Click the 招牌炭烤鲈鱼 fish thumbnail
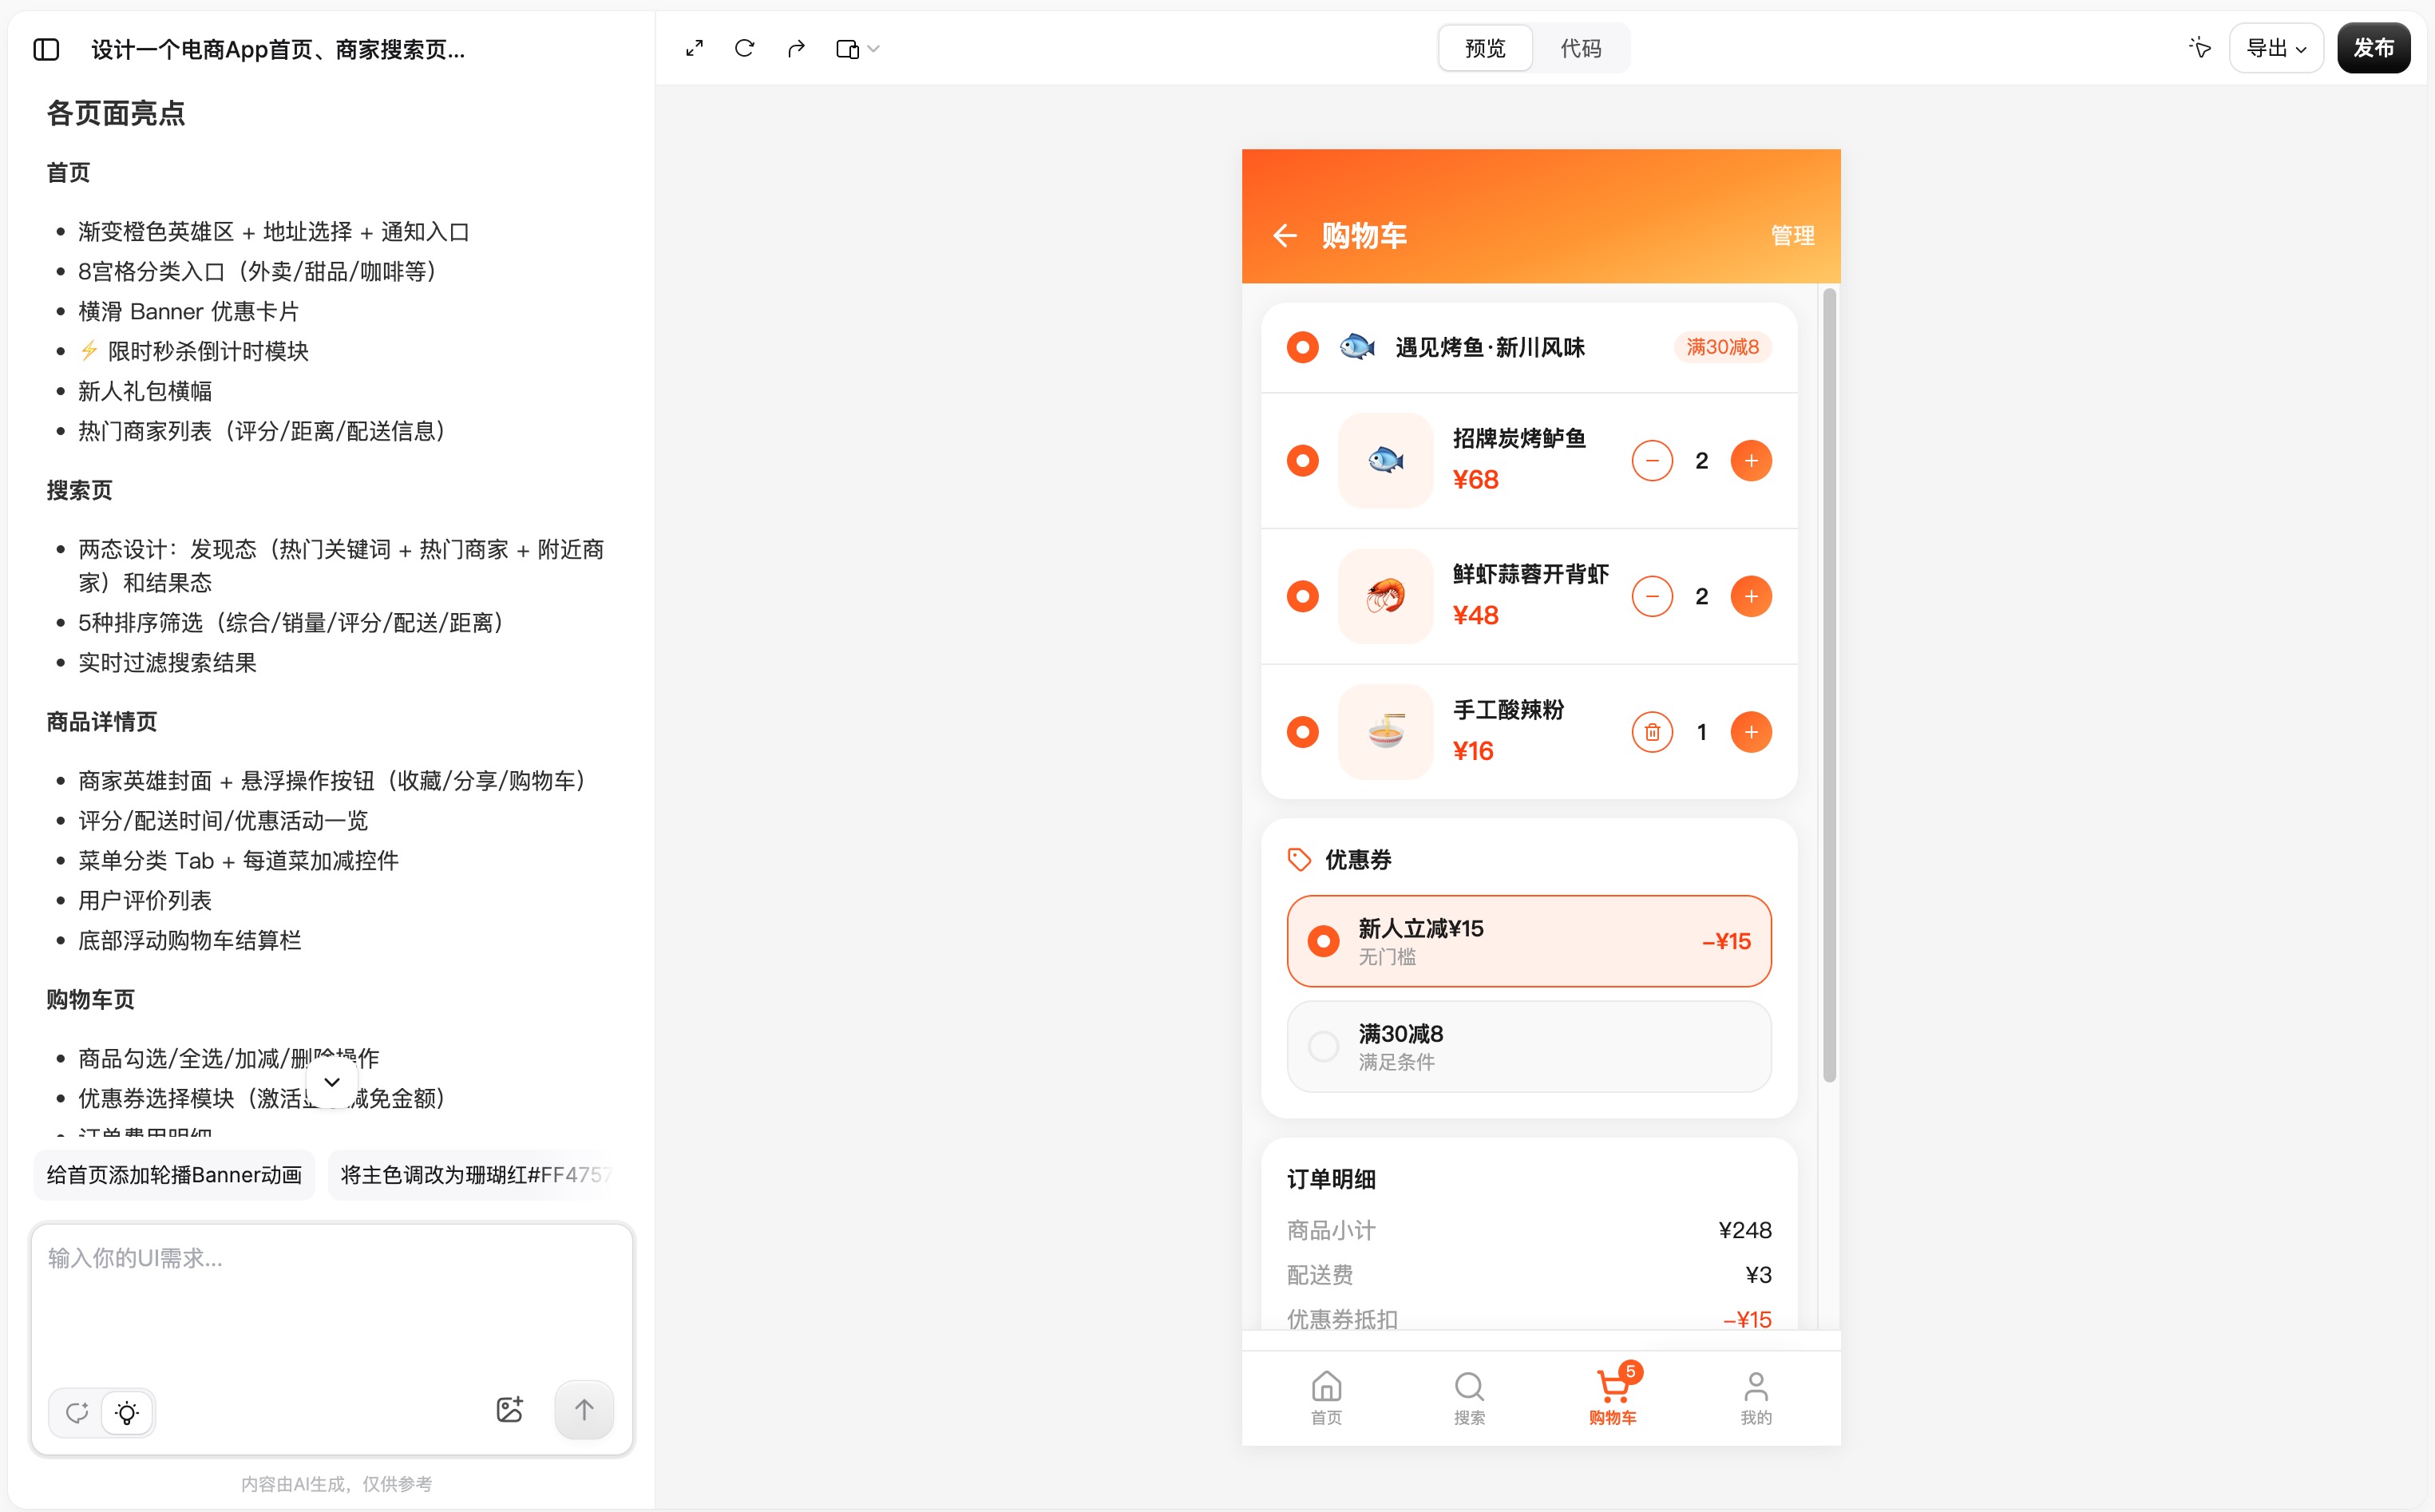 1385,461
